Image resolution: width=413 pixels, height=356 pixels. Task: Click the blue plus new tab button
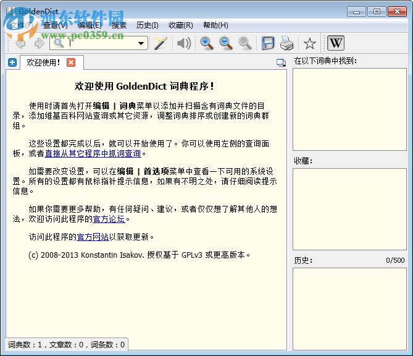(x=12, y=62)
